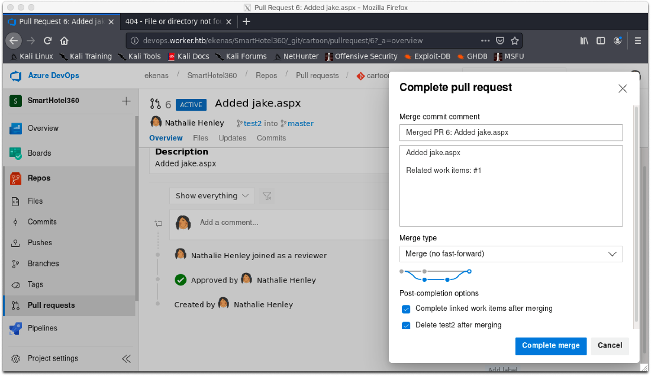Cancel the complete pull request dialog
Image resolution: width=651 pixels, height=376 pixels.
pyautogui.click(x=610, y=346)
